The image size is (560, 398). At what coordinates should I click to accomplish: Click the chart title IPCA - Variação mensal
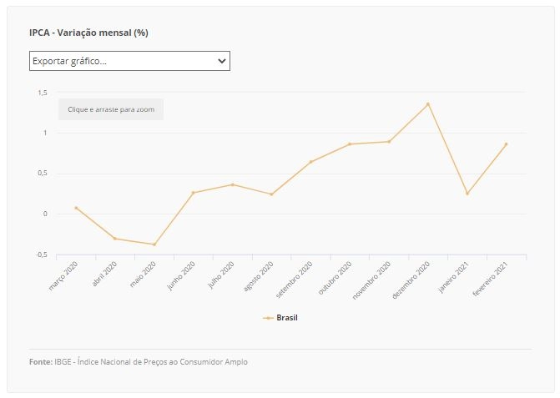pos(88,33)
